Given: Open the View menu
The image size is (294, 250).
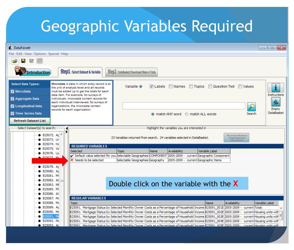Looking at the screenshot, I should [28, 54].
